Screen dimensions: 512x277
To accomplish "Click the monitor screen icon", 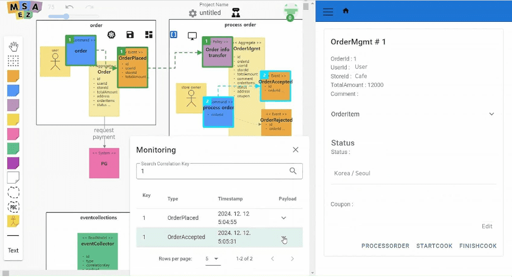I will (x=192, y=36).
